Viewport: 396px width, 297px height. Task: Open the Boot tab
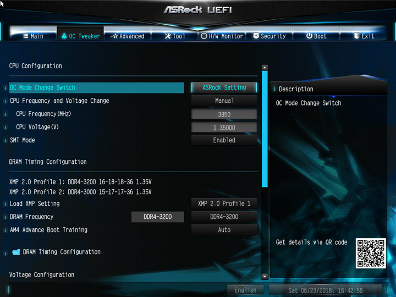[x=316, y=36]
